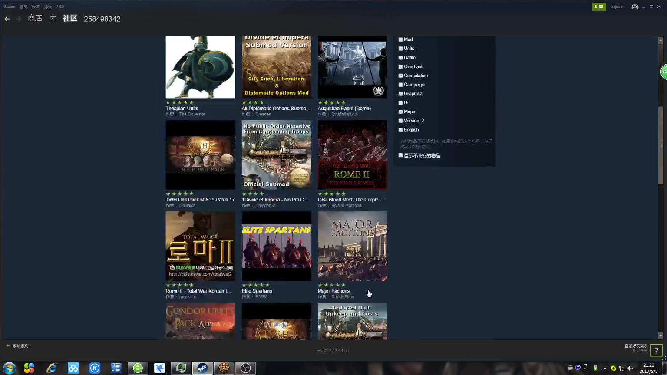Image resolution: width=667 pixels, height=375 pixels.
Task: Open the colorful pinwheel taskbar app
Action: (x=29, y=368)
